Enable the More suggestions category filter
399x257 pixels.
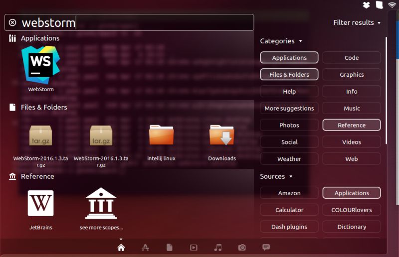289,108
